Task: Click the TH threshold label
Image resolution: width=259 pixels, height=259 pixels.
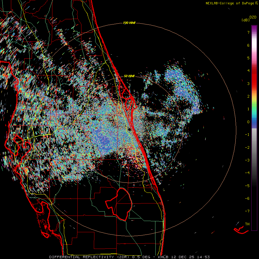Action: (x=247, y=224)
